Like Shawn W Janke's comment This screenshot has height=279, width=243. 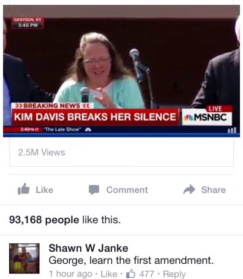point(109,274)
